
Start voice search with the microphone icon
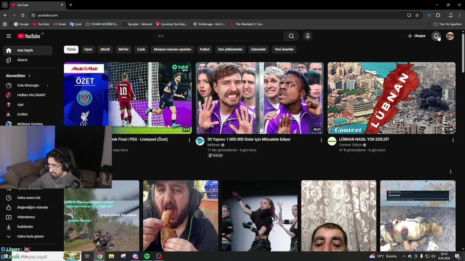[308, 36]
